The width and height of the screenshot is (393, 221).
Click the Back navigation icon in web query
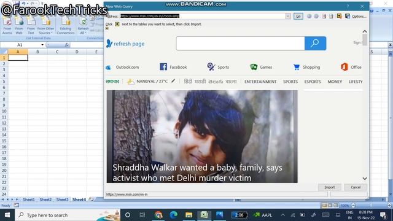pos(309,17)
